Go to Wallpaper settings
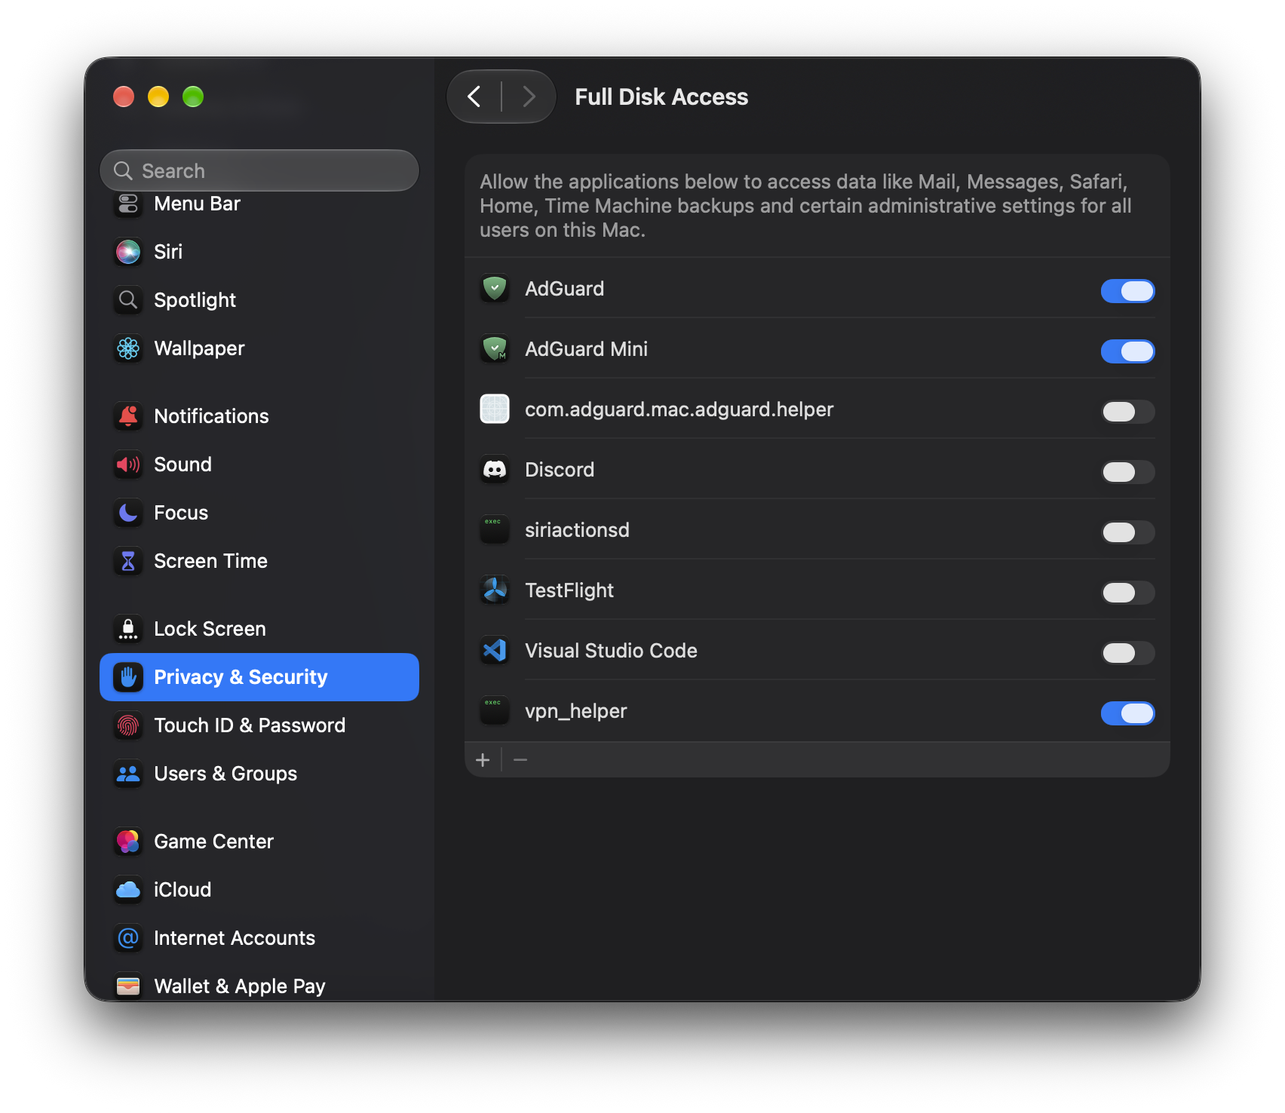1285x1113 pixels. 259,348
